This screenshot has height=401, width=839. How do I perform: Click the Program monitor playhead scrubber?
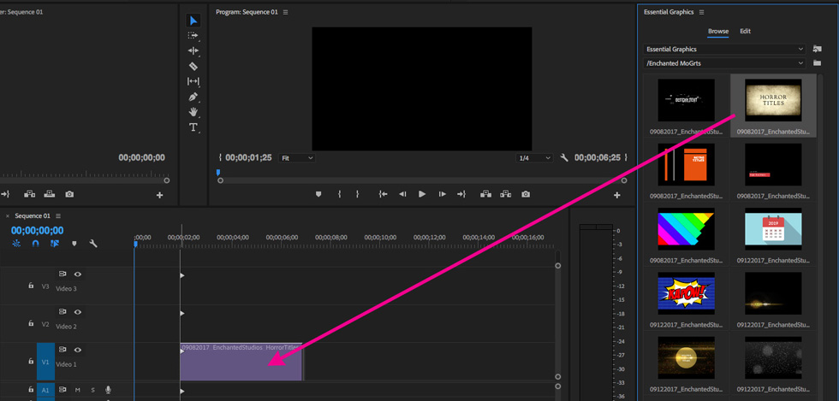pyautogui.click(x=217, y=173)
